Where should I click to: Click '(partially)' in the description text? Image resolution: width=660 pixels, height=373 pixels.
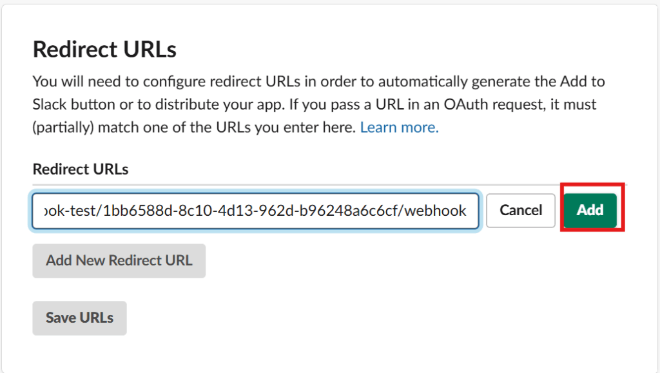(64, 127)
